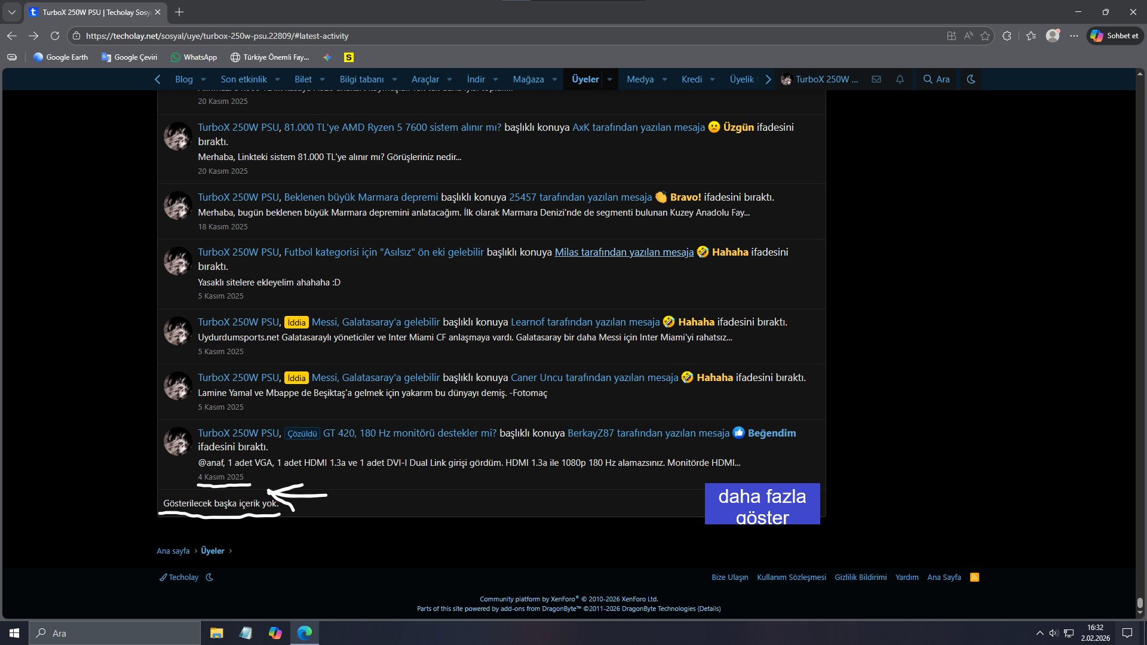Open the Son etkinlik nav item
The image size is (1147, 645).
(x=244, y=79)
